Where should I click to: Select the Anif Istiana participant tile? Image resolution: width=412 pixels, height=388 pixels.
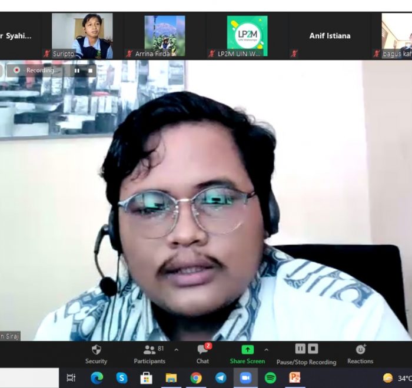[330, 36]
